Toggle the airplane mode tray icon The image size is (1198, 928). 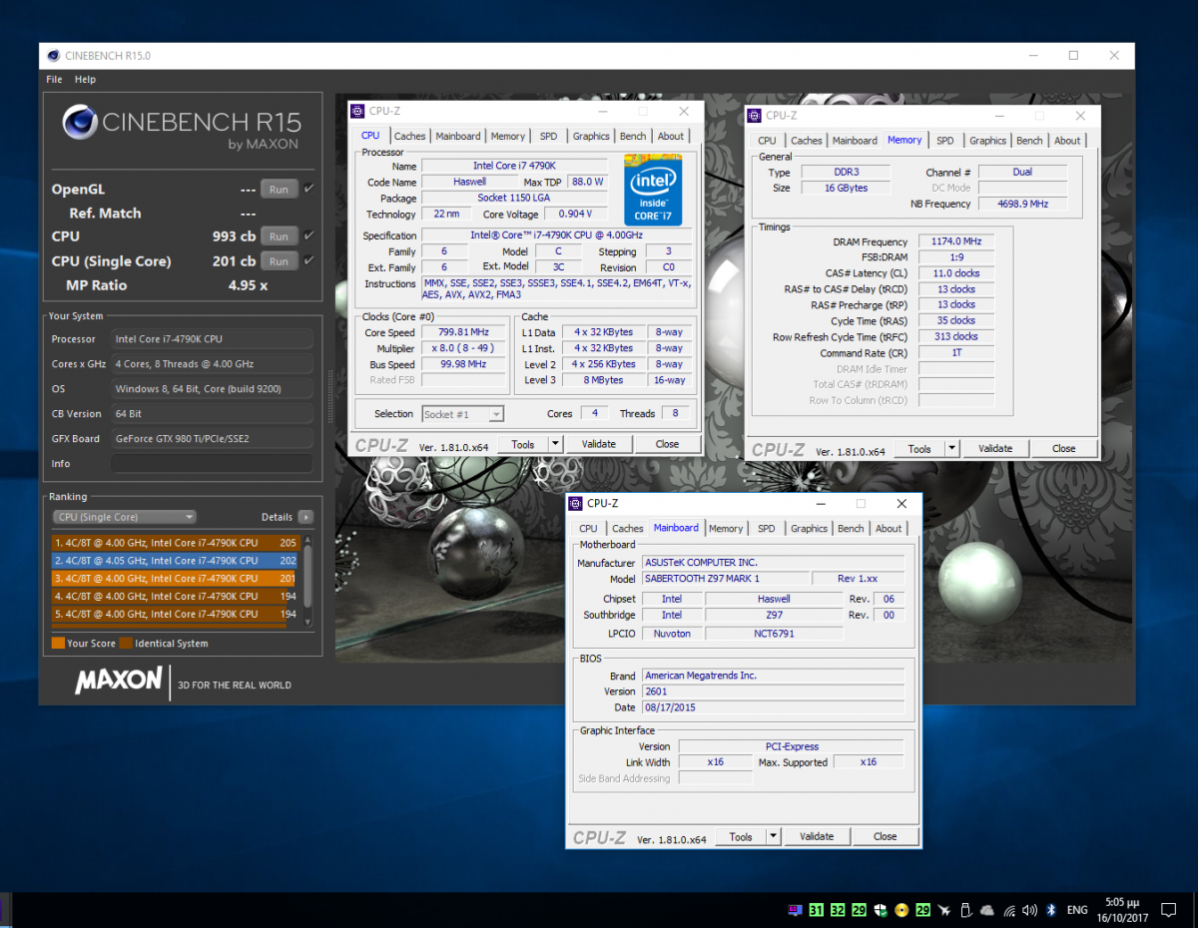pos(944,910)
